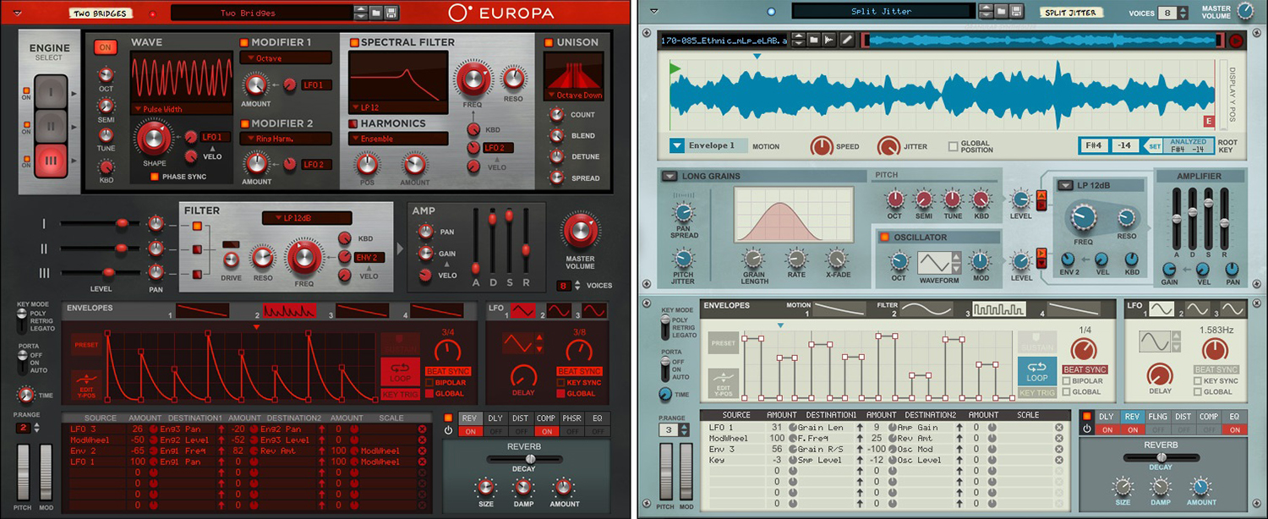1268x519 pixels.
Task: Click the pencil edit-sample icon
Action: [846, 40]
